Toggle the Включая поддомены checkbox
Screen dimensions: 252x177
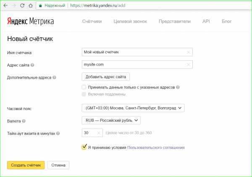coord(84,95)
